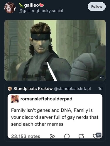Open the @galileogb.bsky.social handle link
The height and width of the screenshot is (146, 110).
click(41, 11)
